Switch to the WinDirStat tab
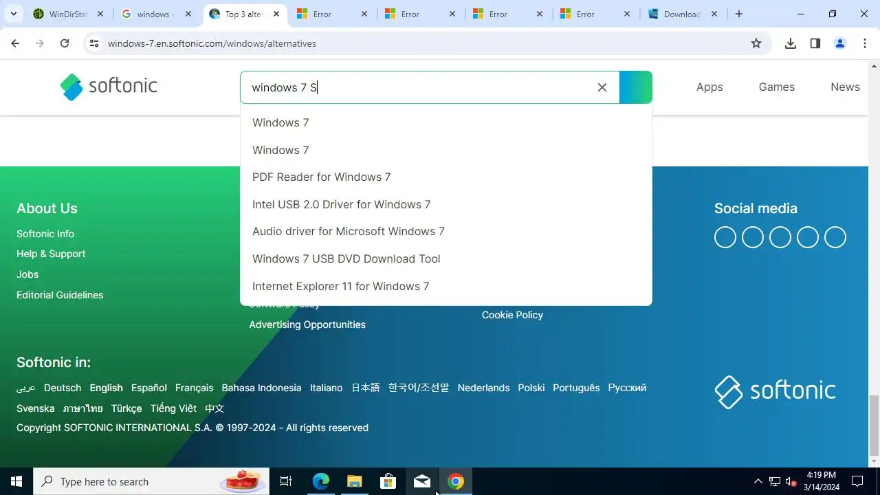This screenshot has height=495, width=880. [67, 14]
